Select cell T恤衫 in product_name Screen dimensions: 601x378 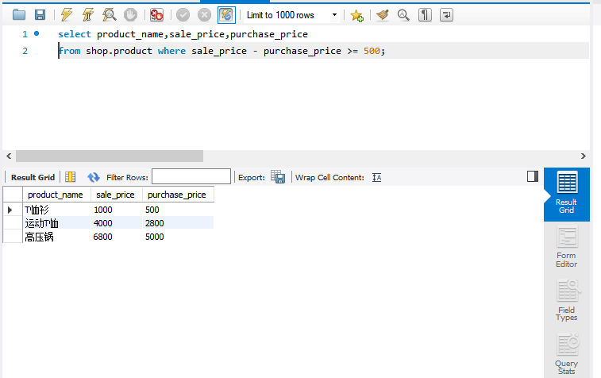click(x=56, y=210)
